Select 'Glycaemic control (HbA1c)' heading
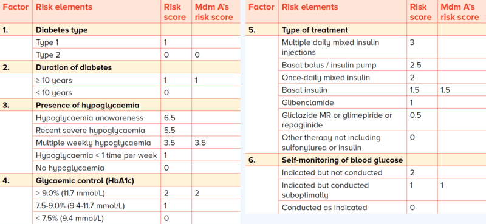Image resolution: width=486 pixels, height=224 pixels. [x=85, y=181]
